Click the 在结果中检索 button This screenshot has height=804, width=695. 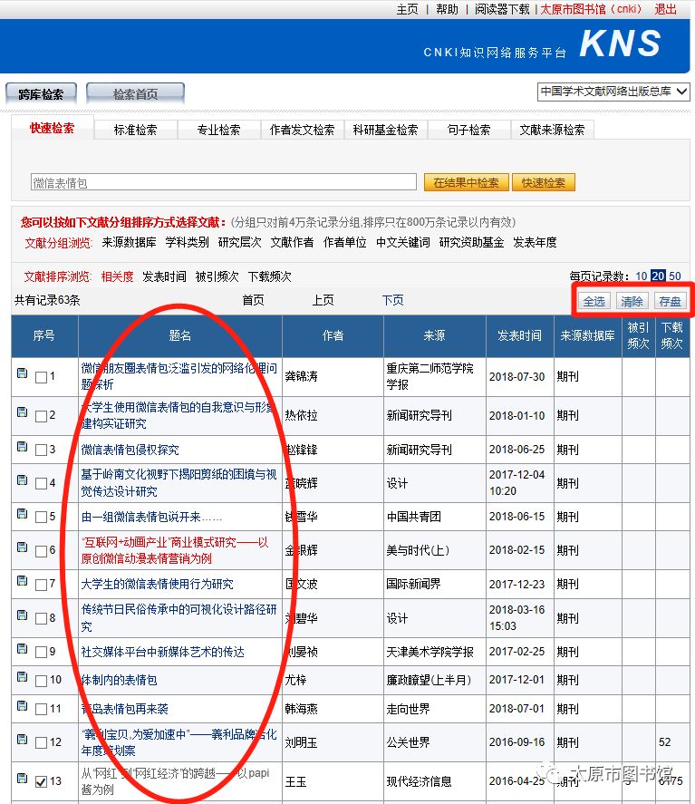coord(466,182)
